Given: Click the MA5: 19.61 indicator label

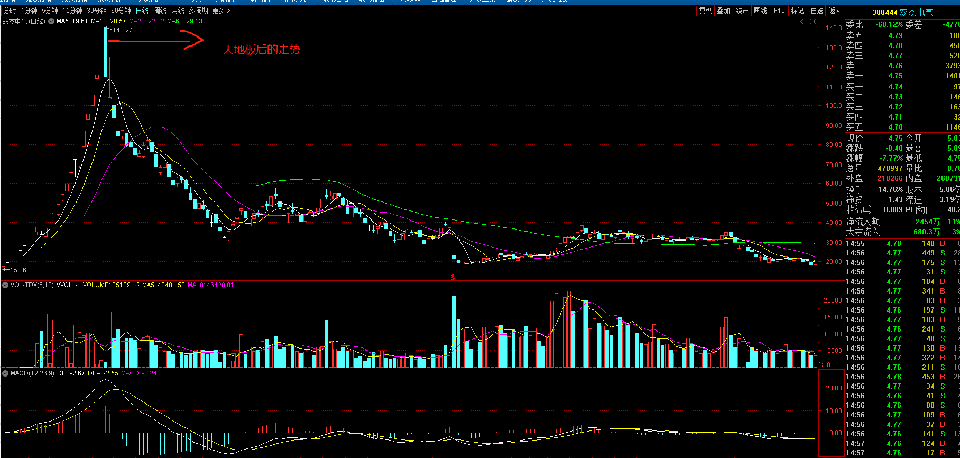Looking at the screenshot, I should (x=72, y=21).
